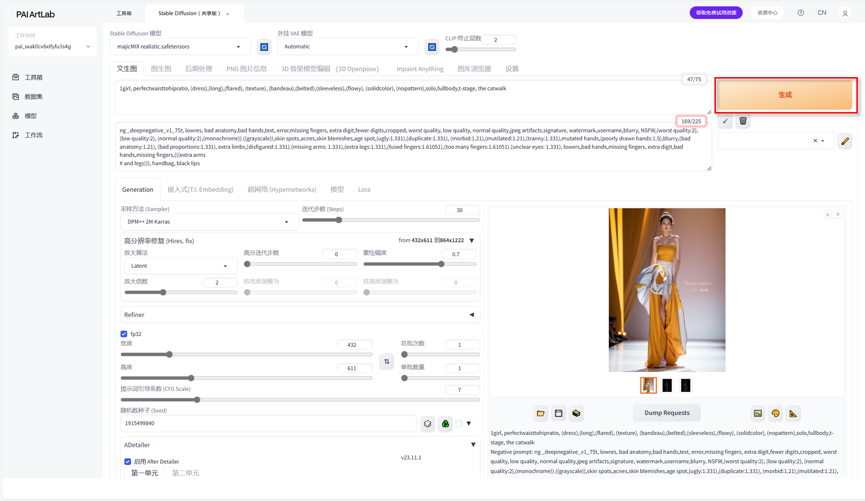The width and height of the screenshot is (865, 501).
Task: Reuse last seed with the recycle icon
Action: 445,423
